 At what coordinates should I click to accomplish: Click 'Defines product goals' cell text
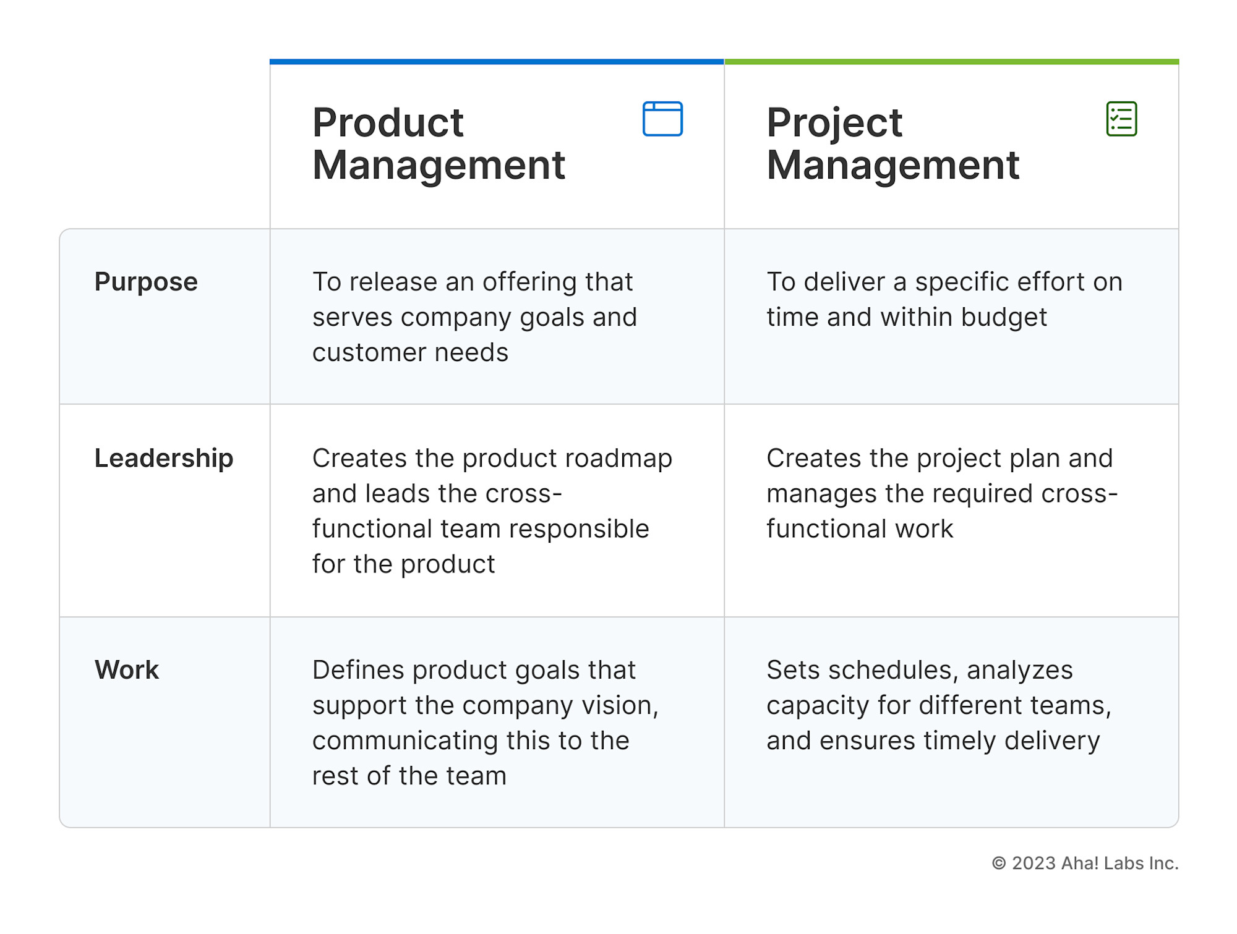click(486, 723)
